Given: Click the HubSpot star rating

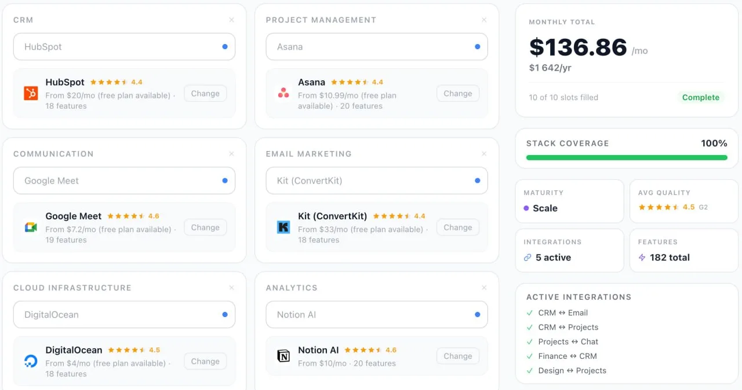Looking at the screenshot, I should point(109,82).
